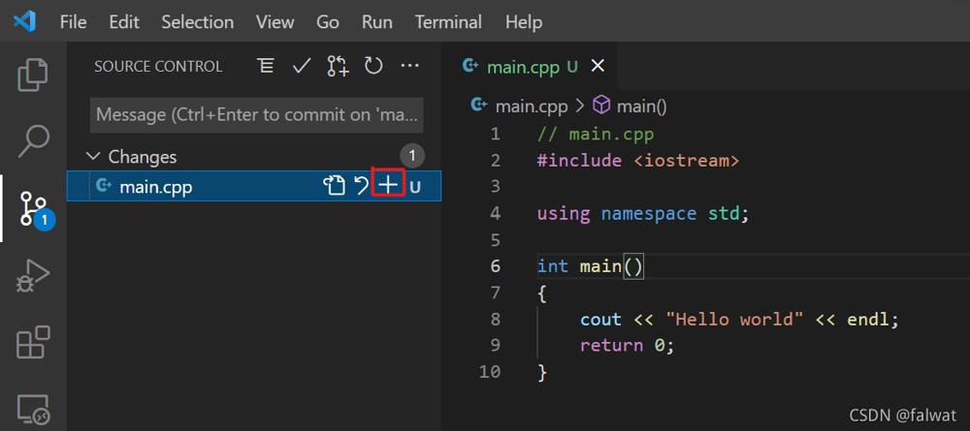Click the C++ file icon in breadcrumb
Screen dimensions: 970x431
[x=478, y=106]
